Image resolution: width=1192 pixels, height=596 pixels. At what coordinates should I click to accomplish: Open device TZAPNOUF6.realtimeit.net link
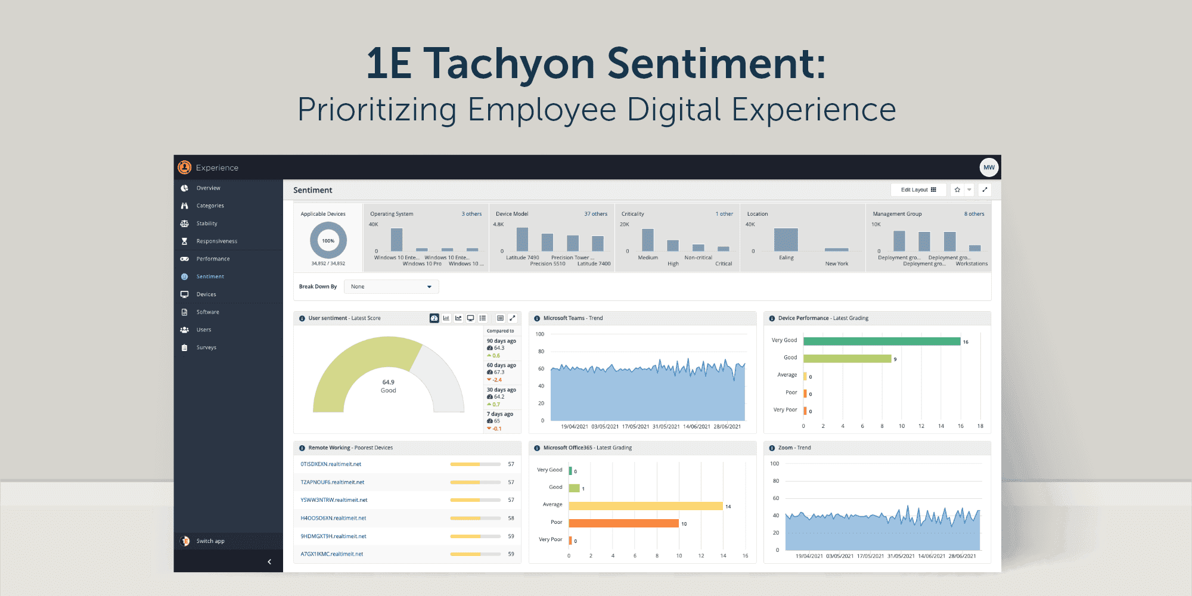[x=332, y=482]
